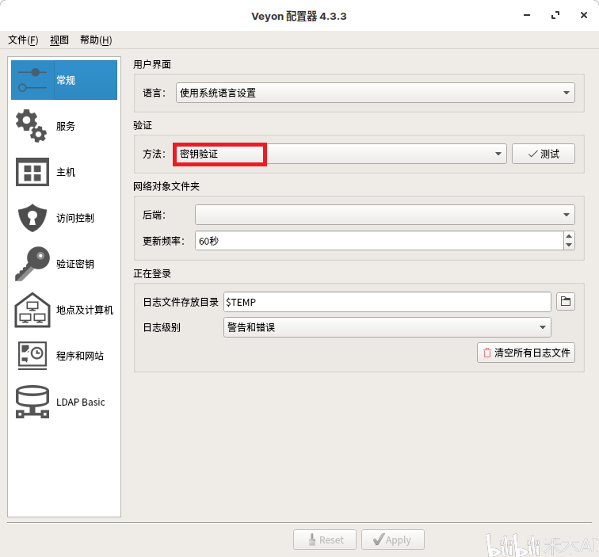
Task: Maximize the Veyon configurator window
Action: (555, 15)
